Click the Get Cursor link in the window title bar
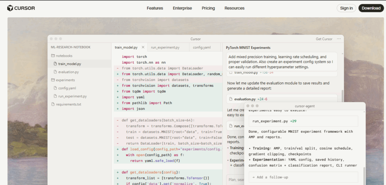The image size is (386, 185). tap(324, 39)
